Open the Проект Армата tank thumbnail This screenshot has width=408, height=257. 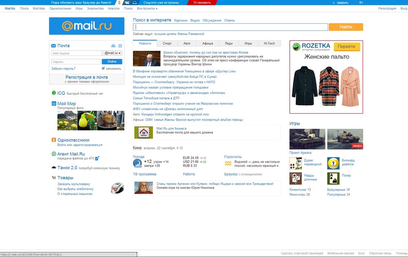pyautogui.click(x=307, y=139)
